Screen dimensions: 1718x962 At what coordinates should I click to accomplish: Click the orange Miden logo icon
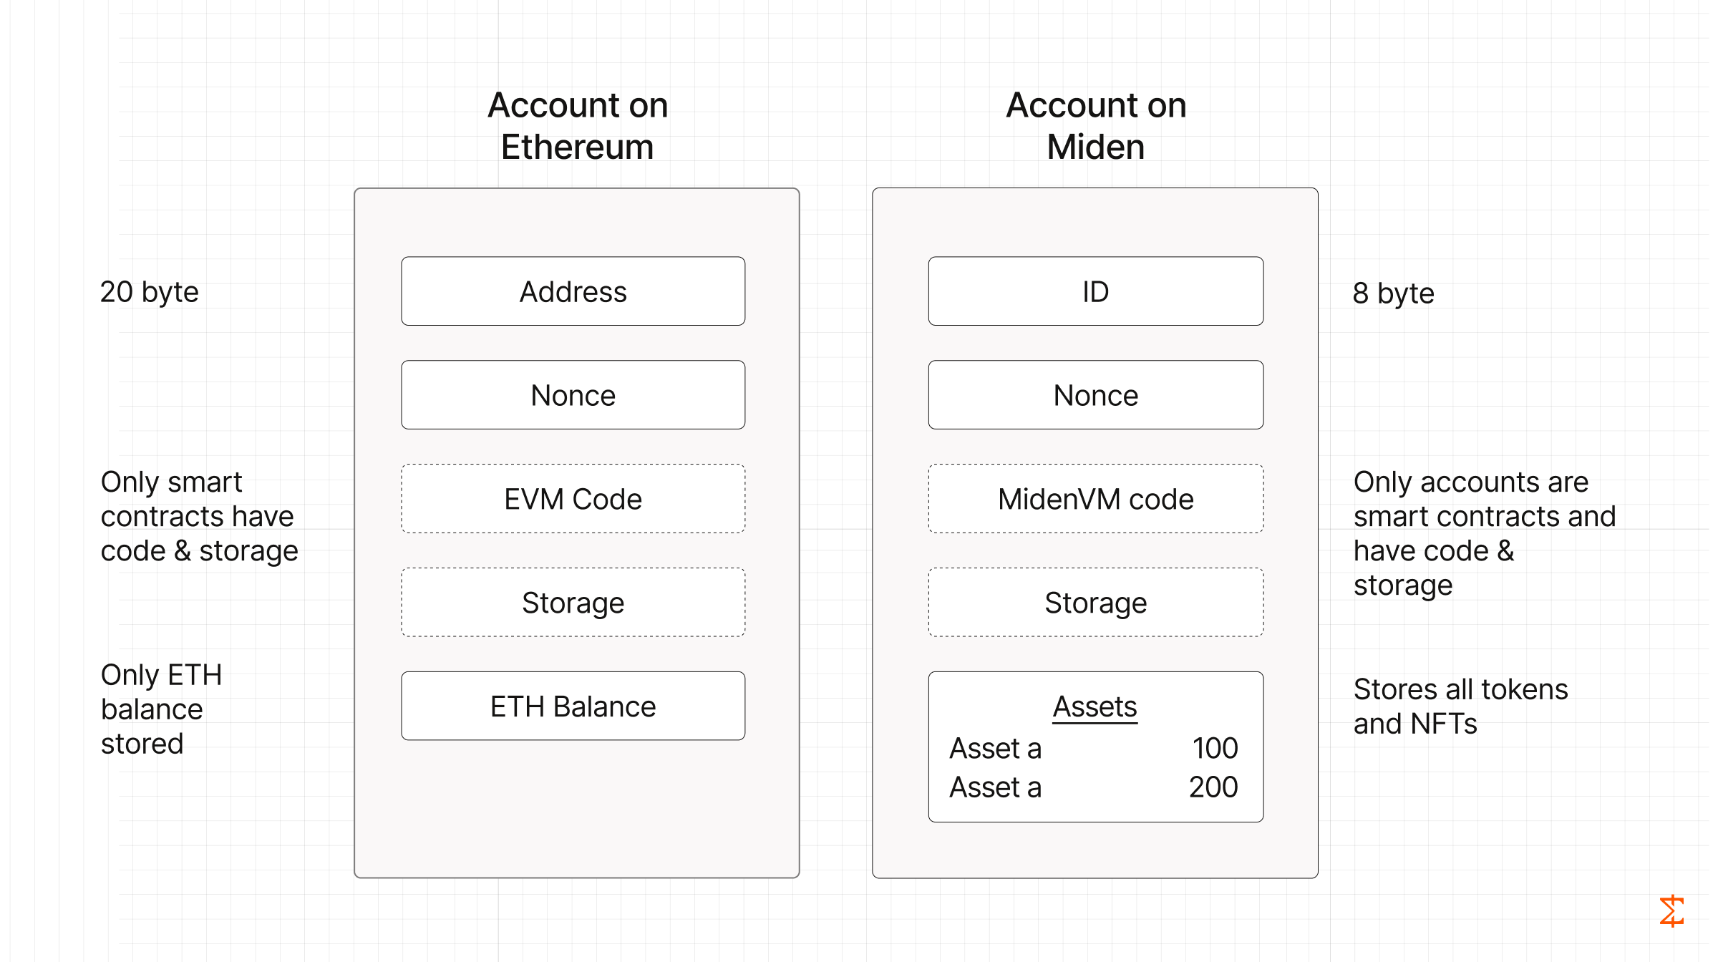[x=1671, y=911]
